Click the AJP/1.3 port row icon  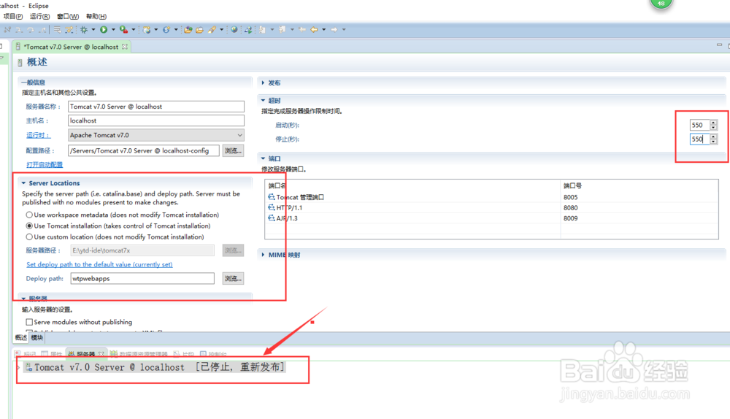click(272, 218)
